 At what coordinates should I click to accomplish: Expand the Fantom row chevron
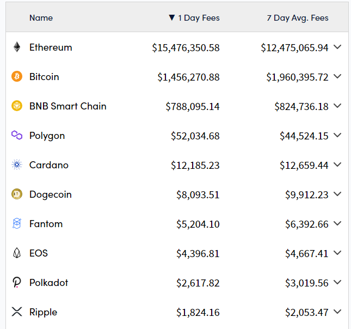(337, 223)
